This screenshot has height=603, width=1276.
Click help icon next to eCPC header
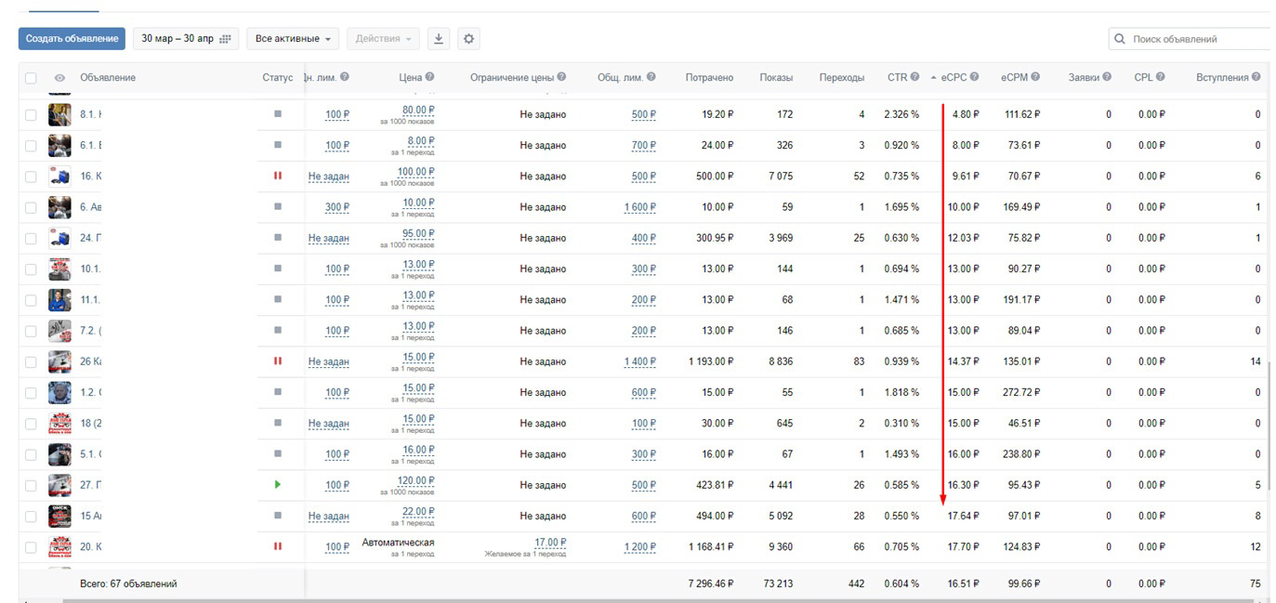pos(975,77)
